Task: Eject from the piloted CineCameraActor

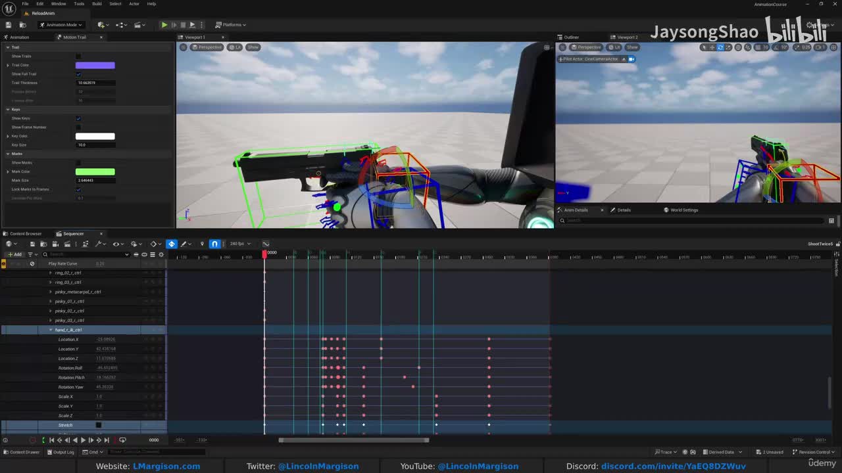Action: 624,59
